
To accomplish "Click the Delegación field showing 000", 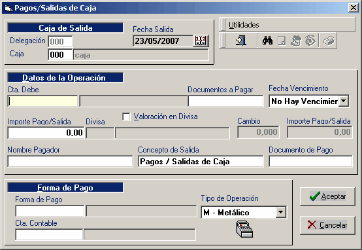I will tap(60, 42).
